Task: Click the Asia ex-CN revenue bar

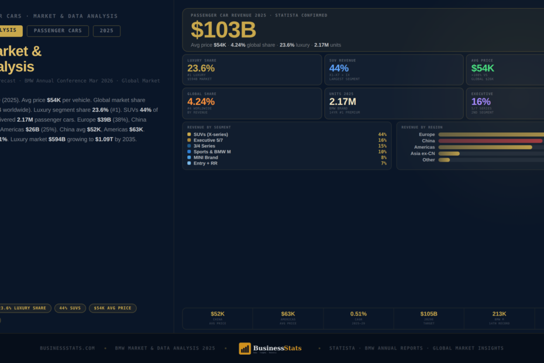Action: point(449,153)
